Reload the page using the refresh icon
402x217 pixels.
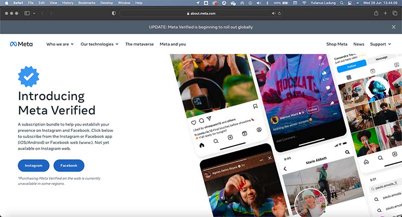(279, 13)
